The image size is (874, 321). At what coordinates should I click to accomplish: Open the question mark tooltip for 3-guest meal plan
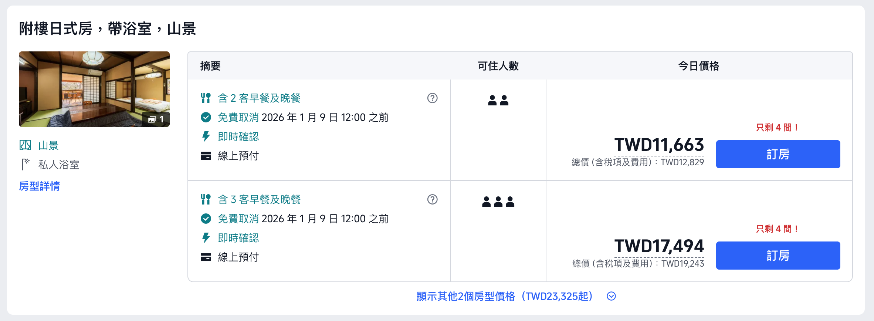coord(432,200)
